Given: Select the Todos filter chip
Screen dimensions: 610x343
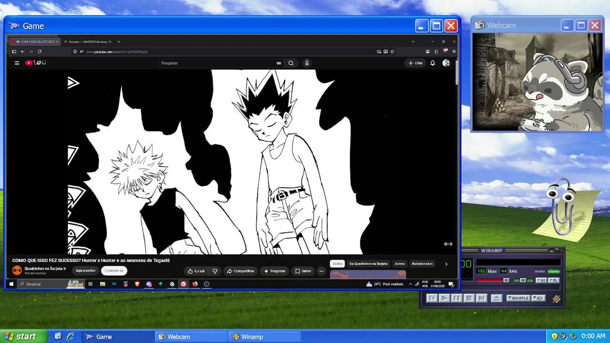Looking at the screenshot, I should coord(337,263).
